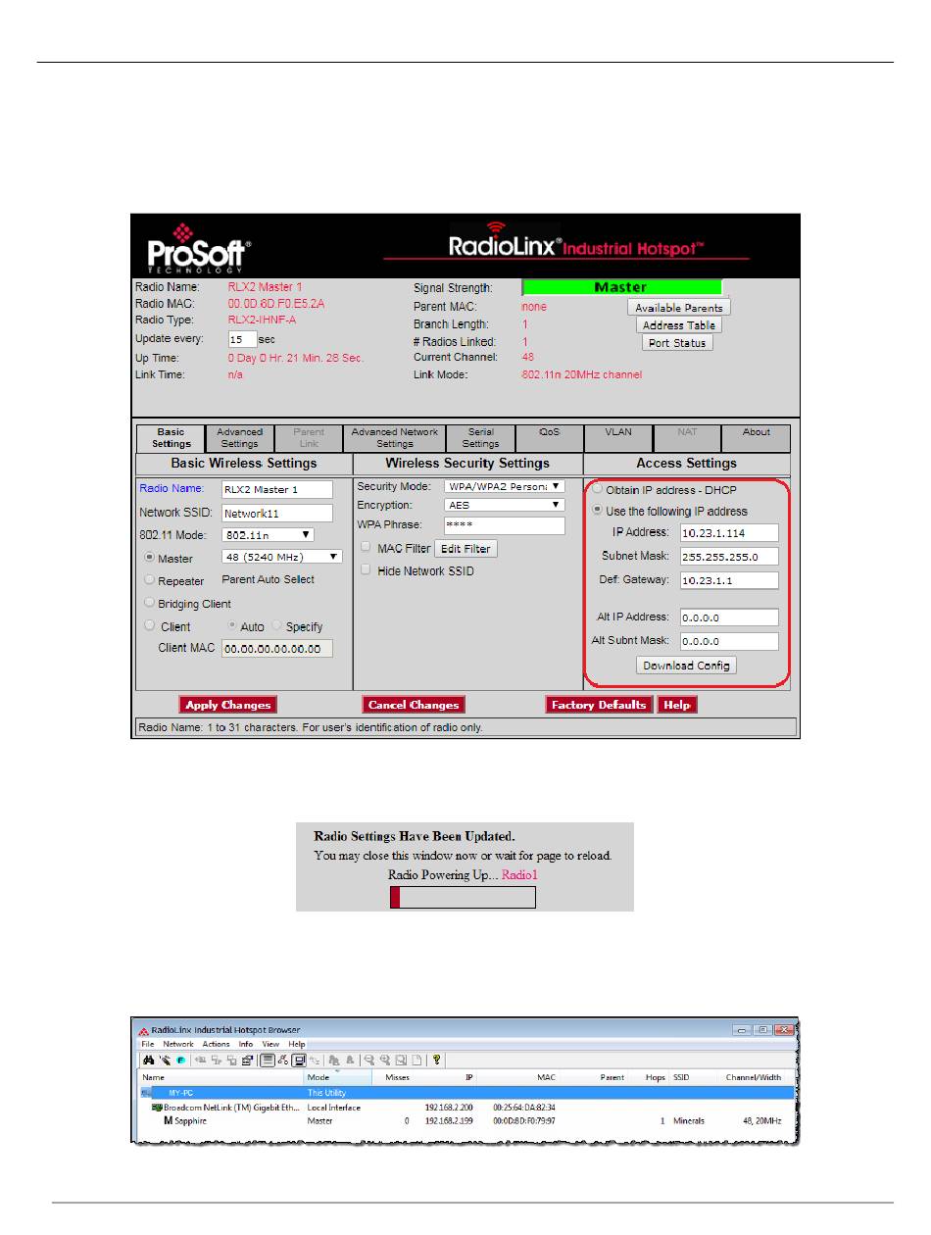Select the Bridging Client radio option

pyautogui.click(x=150, y=604)
